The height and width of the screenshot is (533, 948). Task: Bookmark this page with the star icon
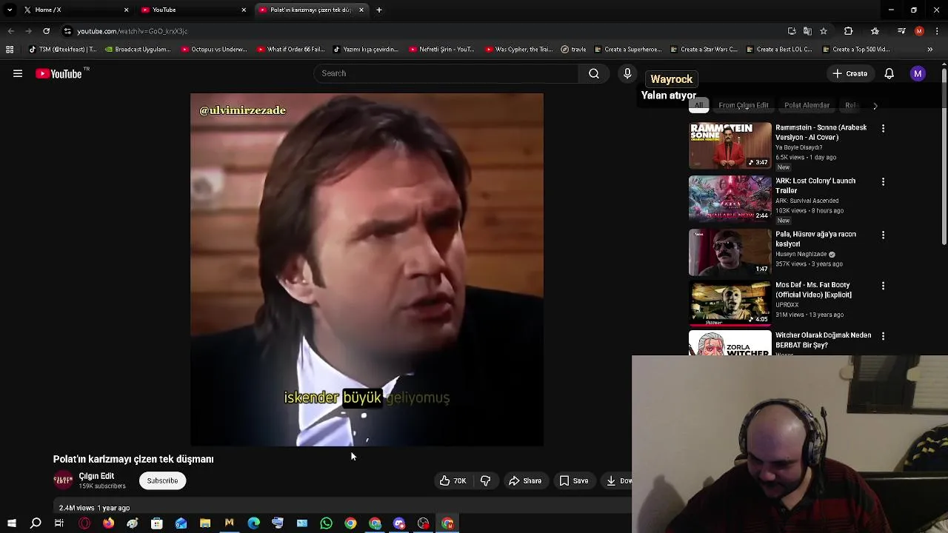coord(824,31)
